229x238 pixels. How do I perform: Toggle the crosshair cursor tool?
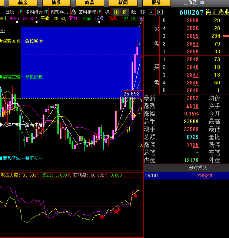click(116, 12)
